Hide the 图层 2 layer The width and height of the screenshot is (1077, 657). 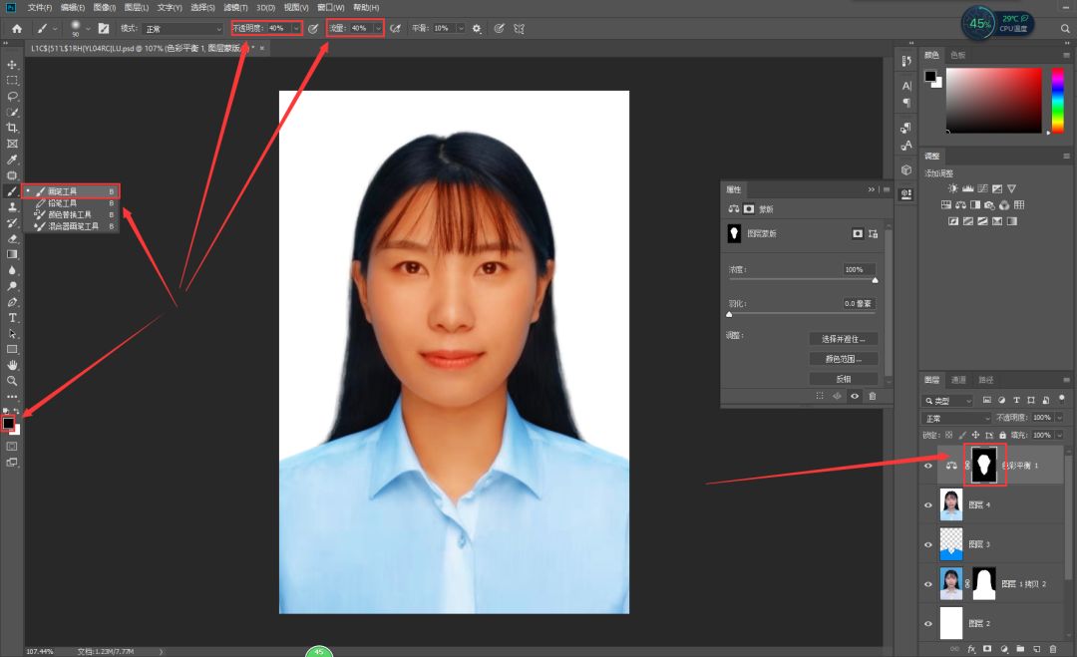click(928, 624)
